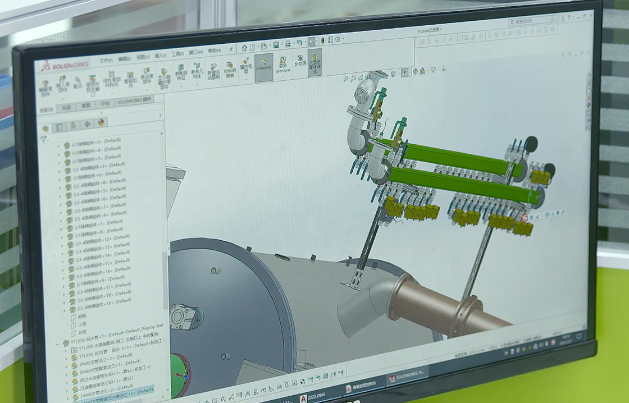Click the Rebuild traffic light icon
The height and width of the screenshot is (403, 629).
coord(322,40)
